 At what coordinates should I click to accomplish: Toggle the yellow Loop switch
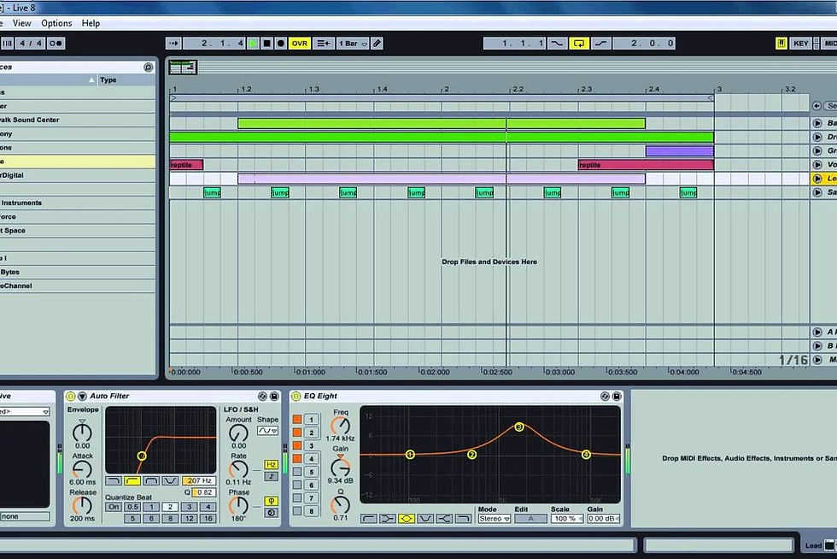[x=579, y=44]
